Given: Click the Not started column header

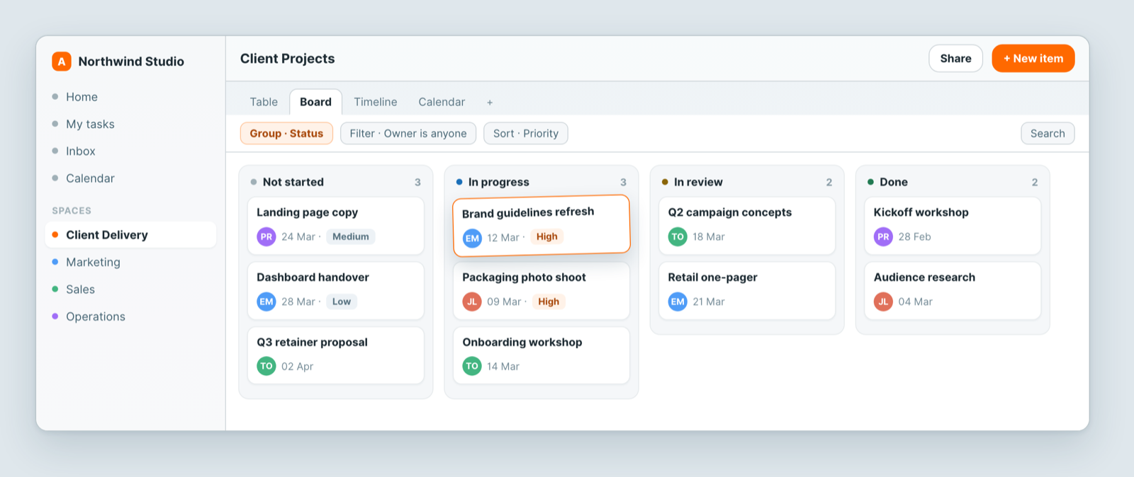Looking at the screenshot, I should tap(335, 182).
